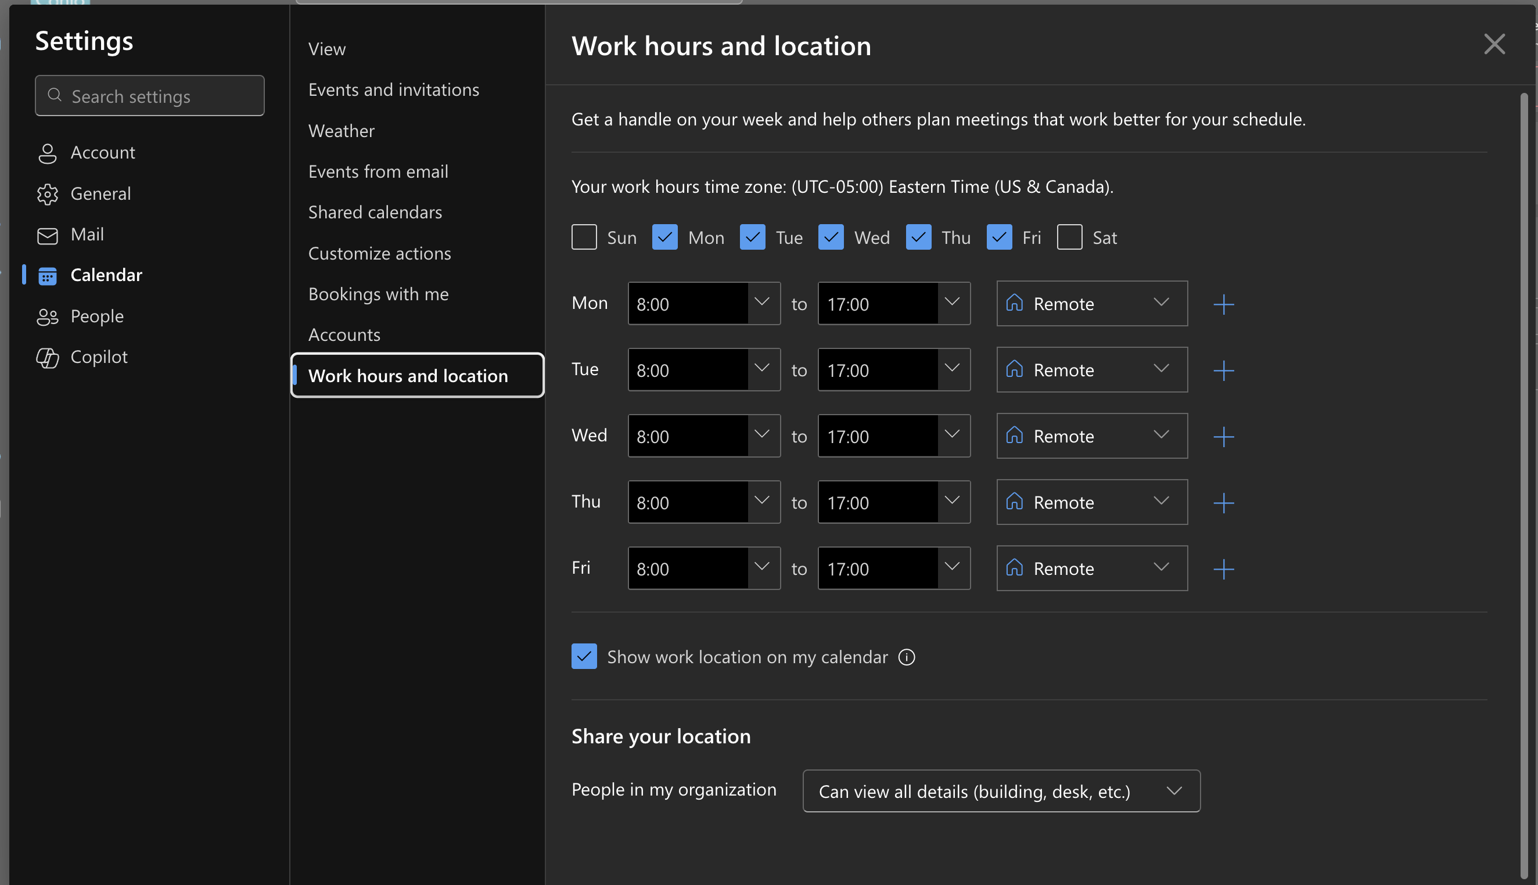Click the Search settings field
The image size is (1538, 885).
[x=149, y=96]
